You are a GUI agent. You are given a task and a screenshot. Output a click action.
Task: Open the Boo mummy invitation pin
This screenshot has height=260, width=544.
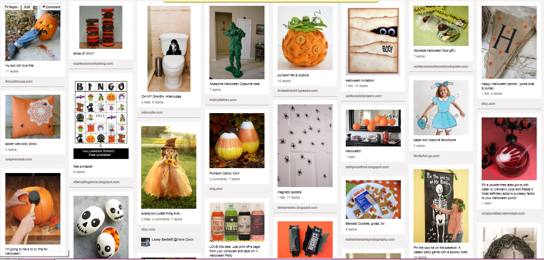tap(373, 42)
